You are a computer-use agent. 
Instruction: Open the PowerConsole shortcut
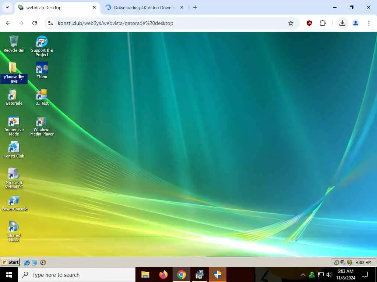pyautogui.click(x=14, y=203)
